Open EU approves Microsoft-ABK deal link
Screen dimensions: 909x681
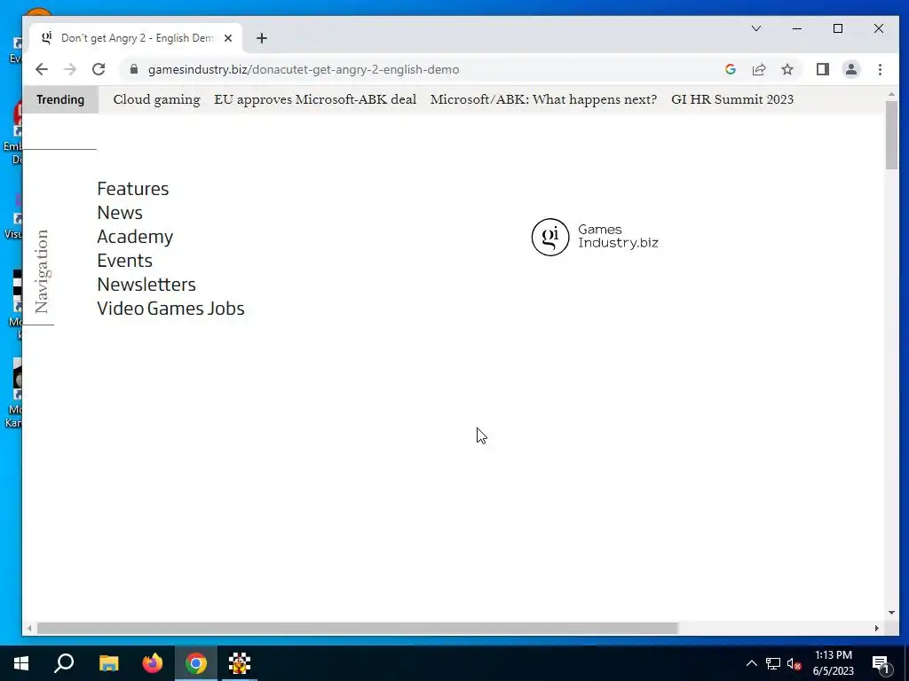click(x=315, y=99)
